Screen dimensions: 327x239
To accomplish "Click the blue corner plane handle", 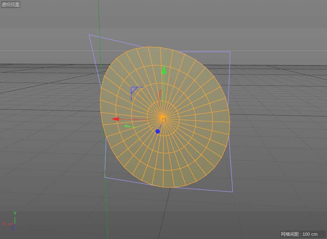I will tap(137, 93).
